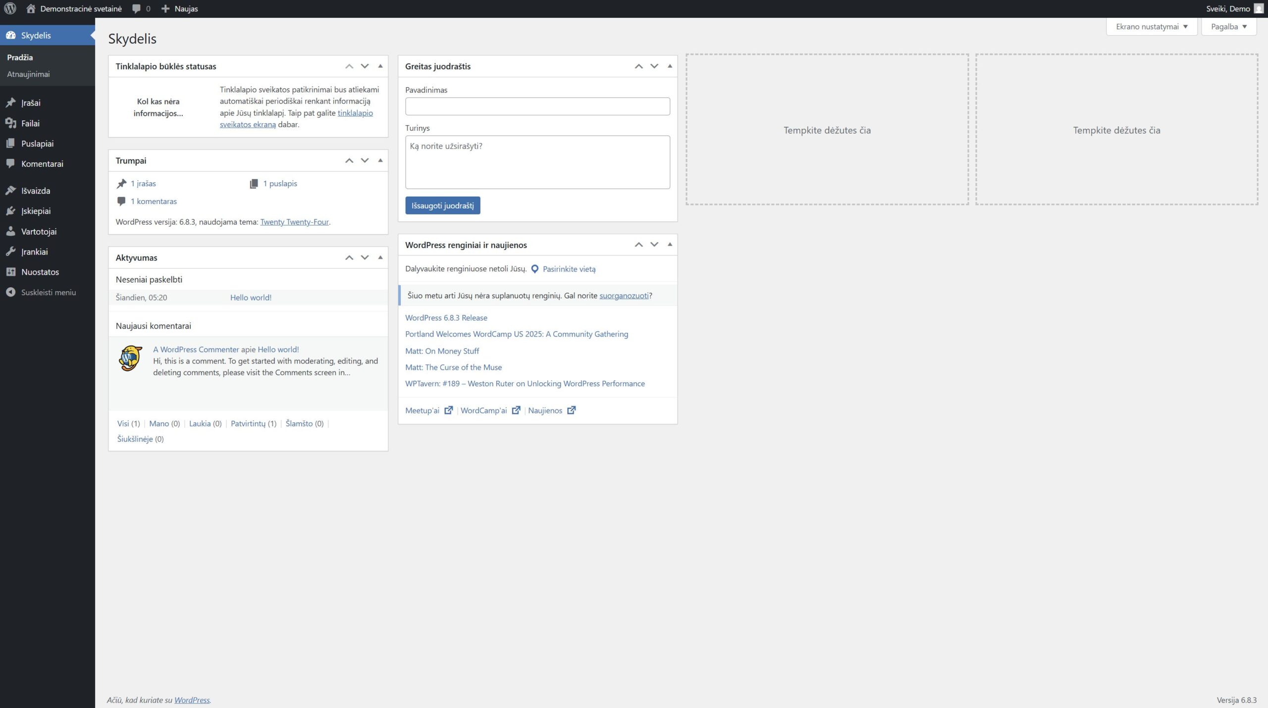
Task: Open the Ekrano nustatymai dropdown
Action: point(1151,27)
